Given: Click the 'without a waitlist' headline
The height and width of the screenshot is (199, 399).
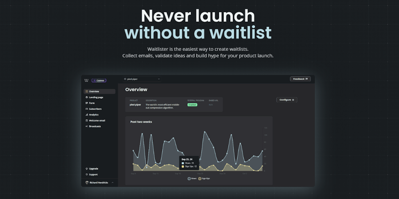Looking at the screenshot, I should (x=198, y=33).
